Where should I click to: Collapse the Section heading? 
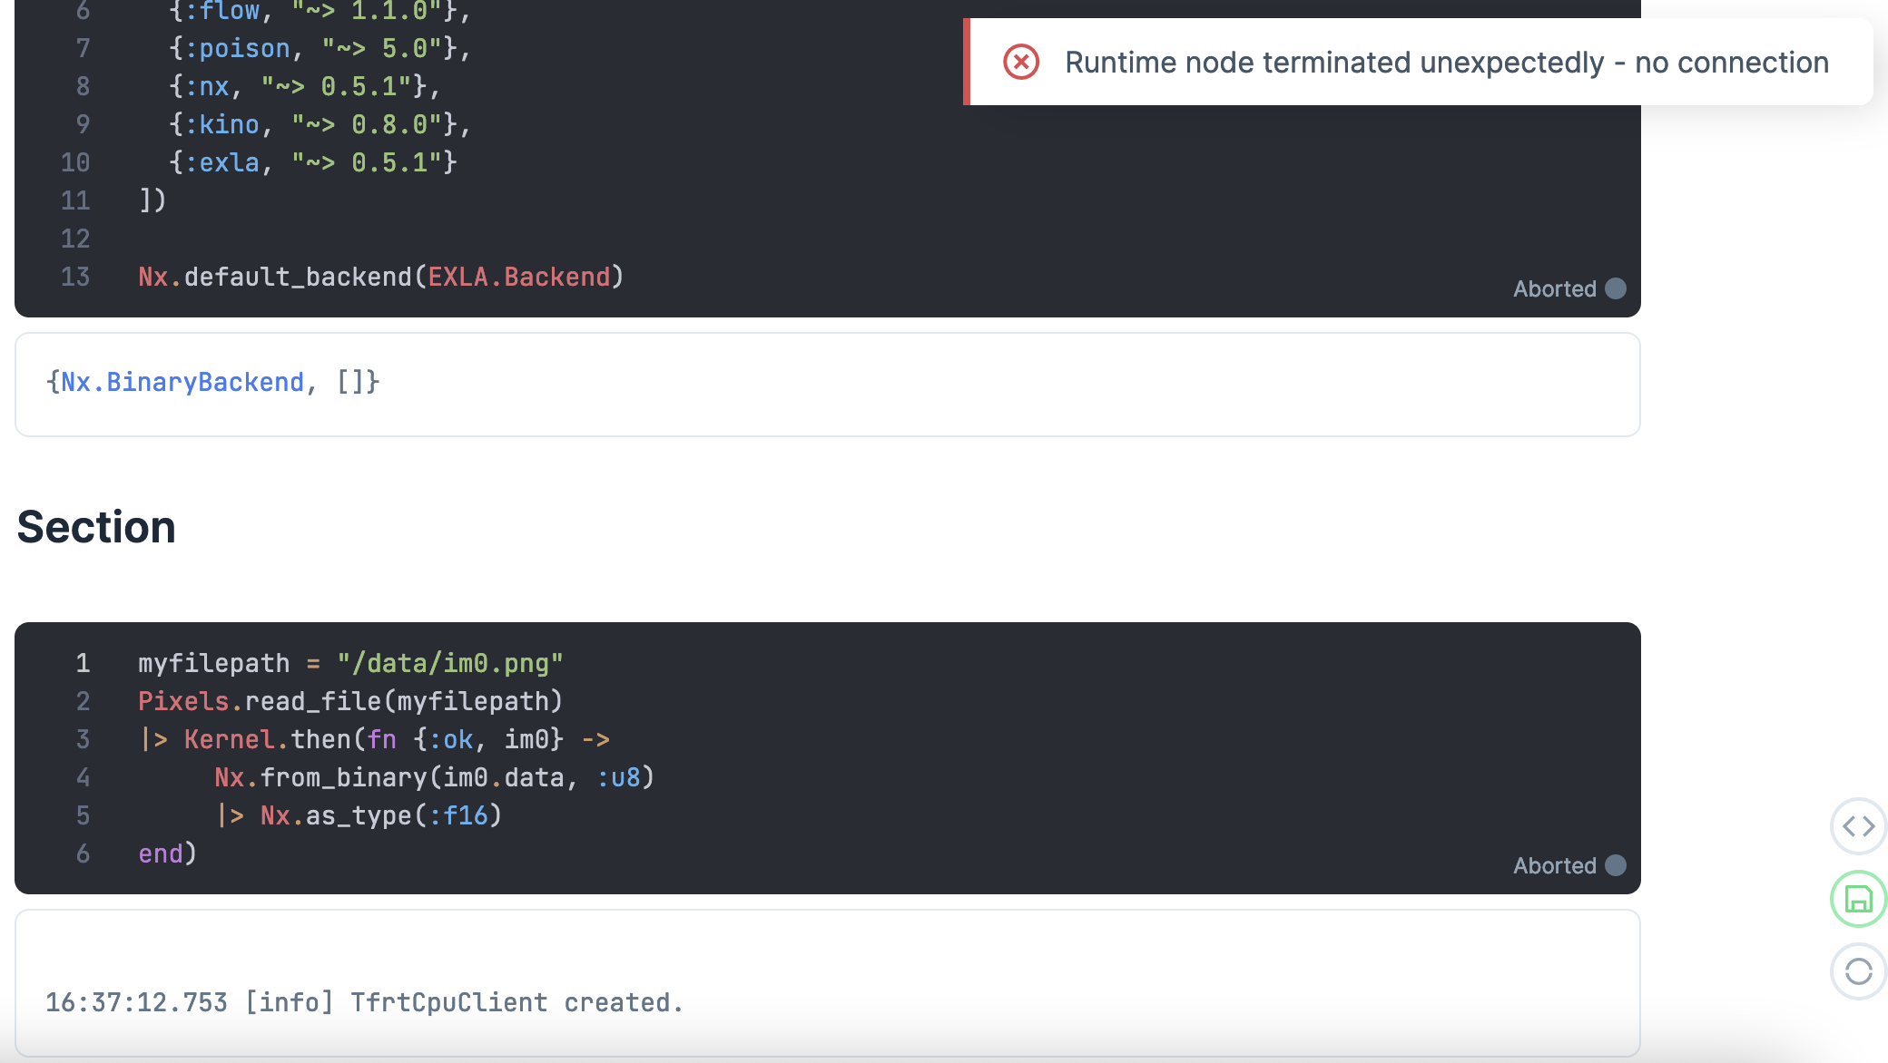pyautogui.click(x=97, y=526)
